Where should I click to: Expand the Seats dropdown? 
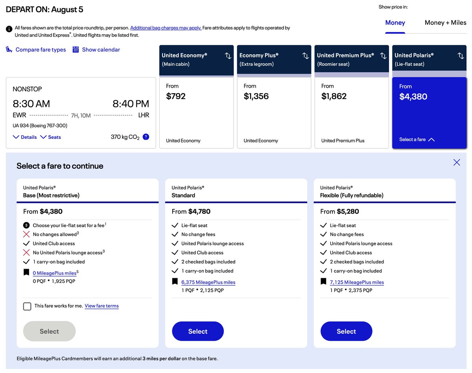tap(51, 137)
